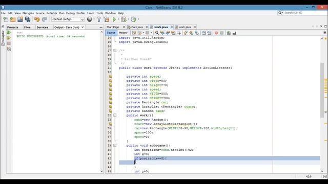Click the 'BUILD SUCCESSFUL' output text
This screenshot has width=328, height=184.
(30, 36)
